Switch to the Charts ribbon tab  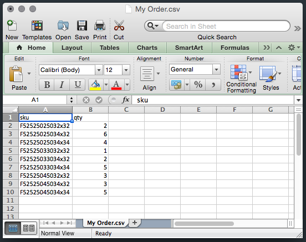147,48
